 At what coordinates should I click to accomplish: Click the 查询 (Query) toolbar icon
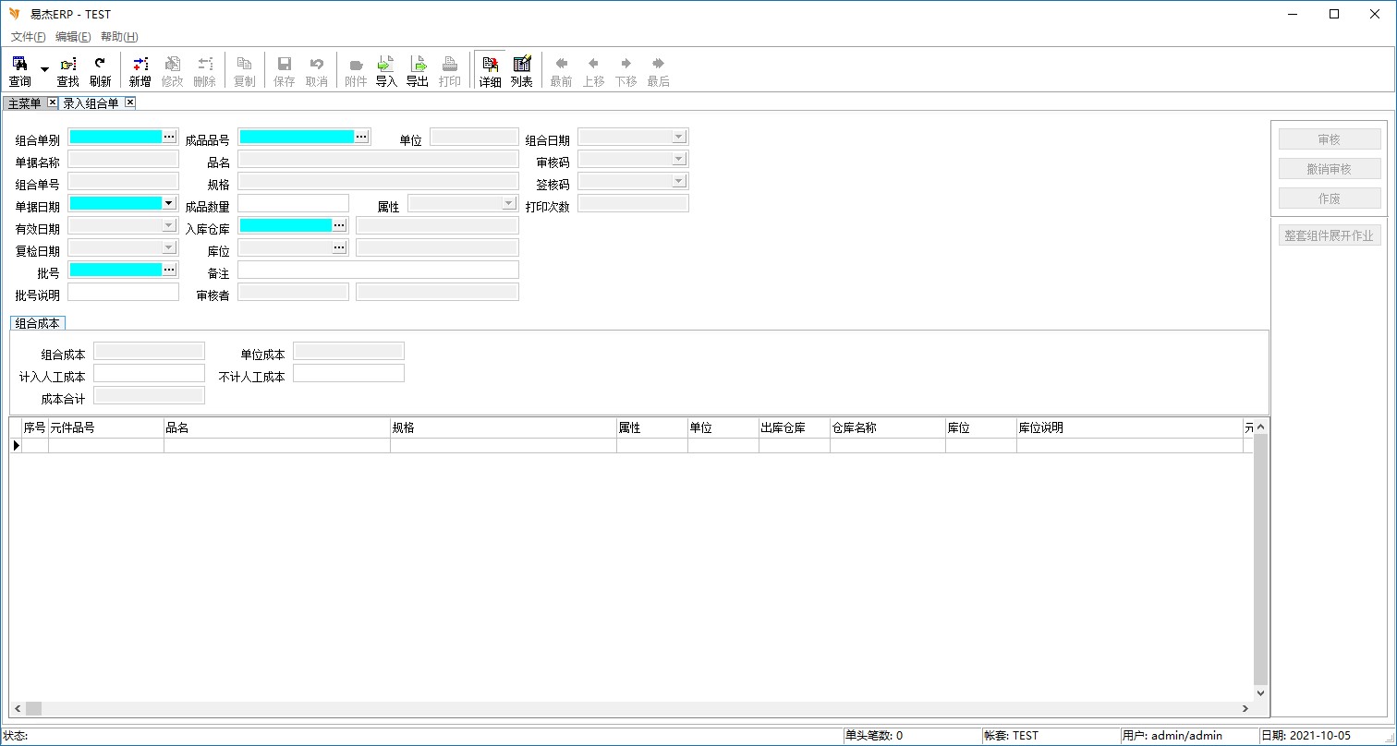point(19,70)
